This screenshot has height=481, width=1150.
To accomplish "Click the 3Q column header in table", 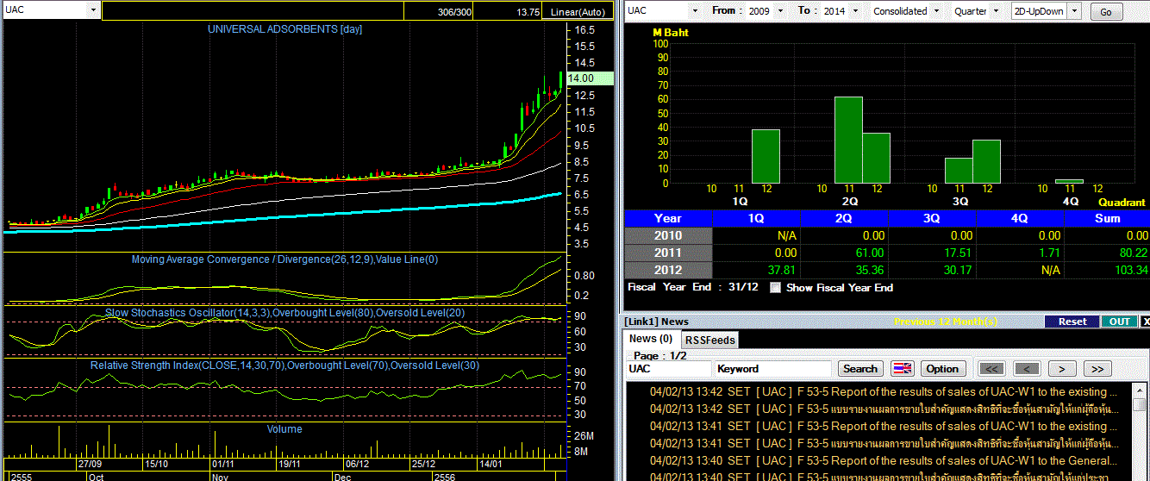I will click(x=931, y=218).
